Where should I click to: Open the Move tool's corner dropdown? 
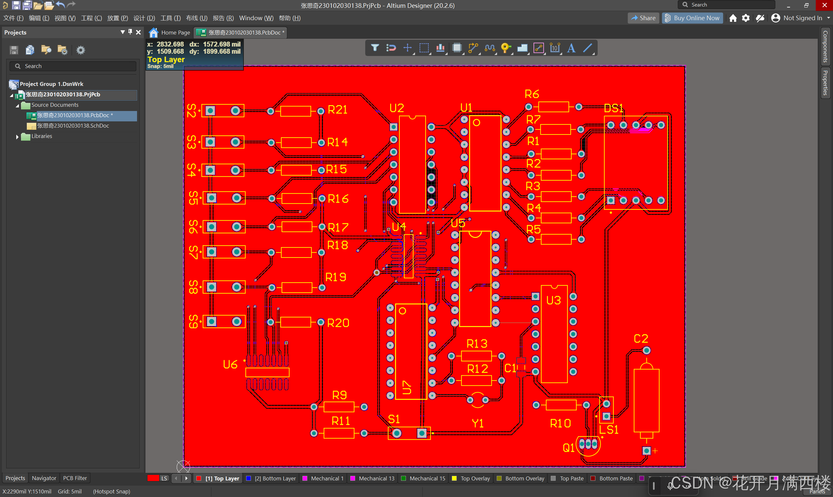coord(414,54)
